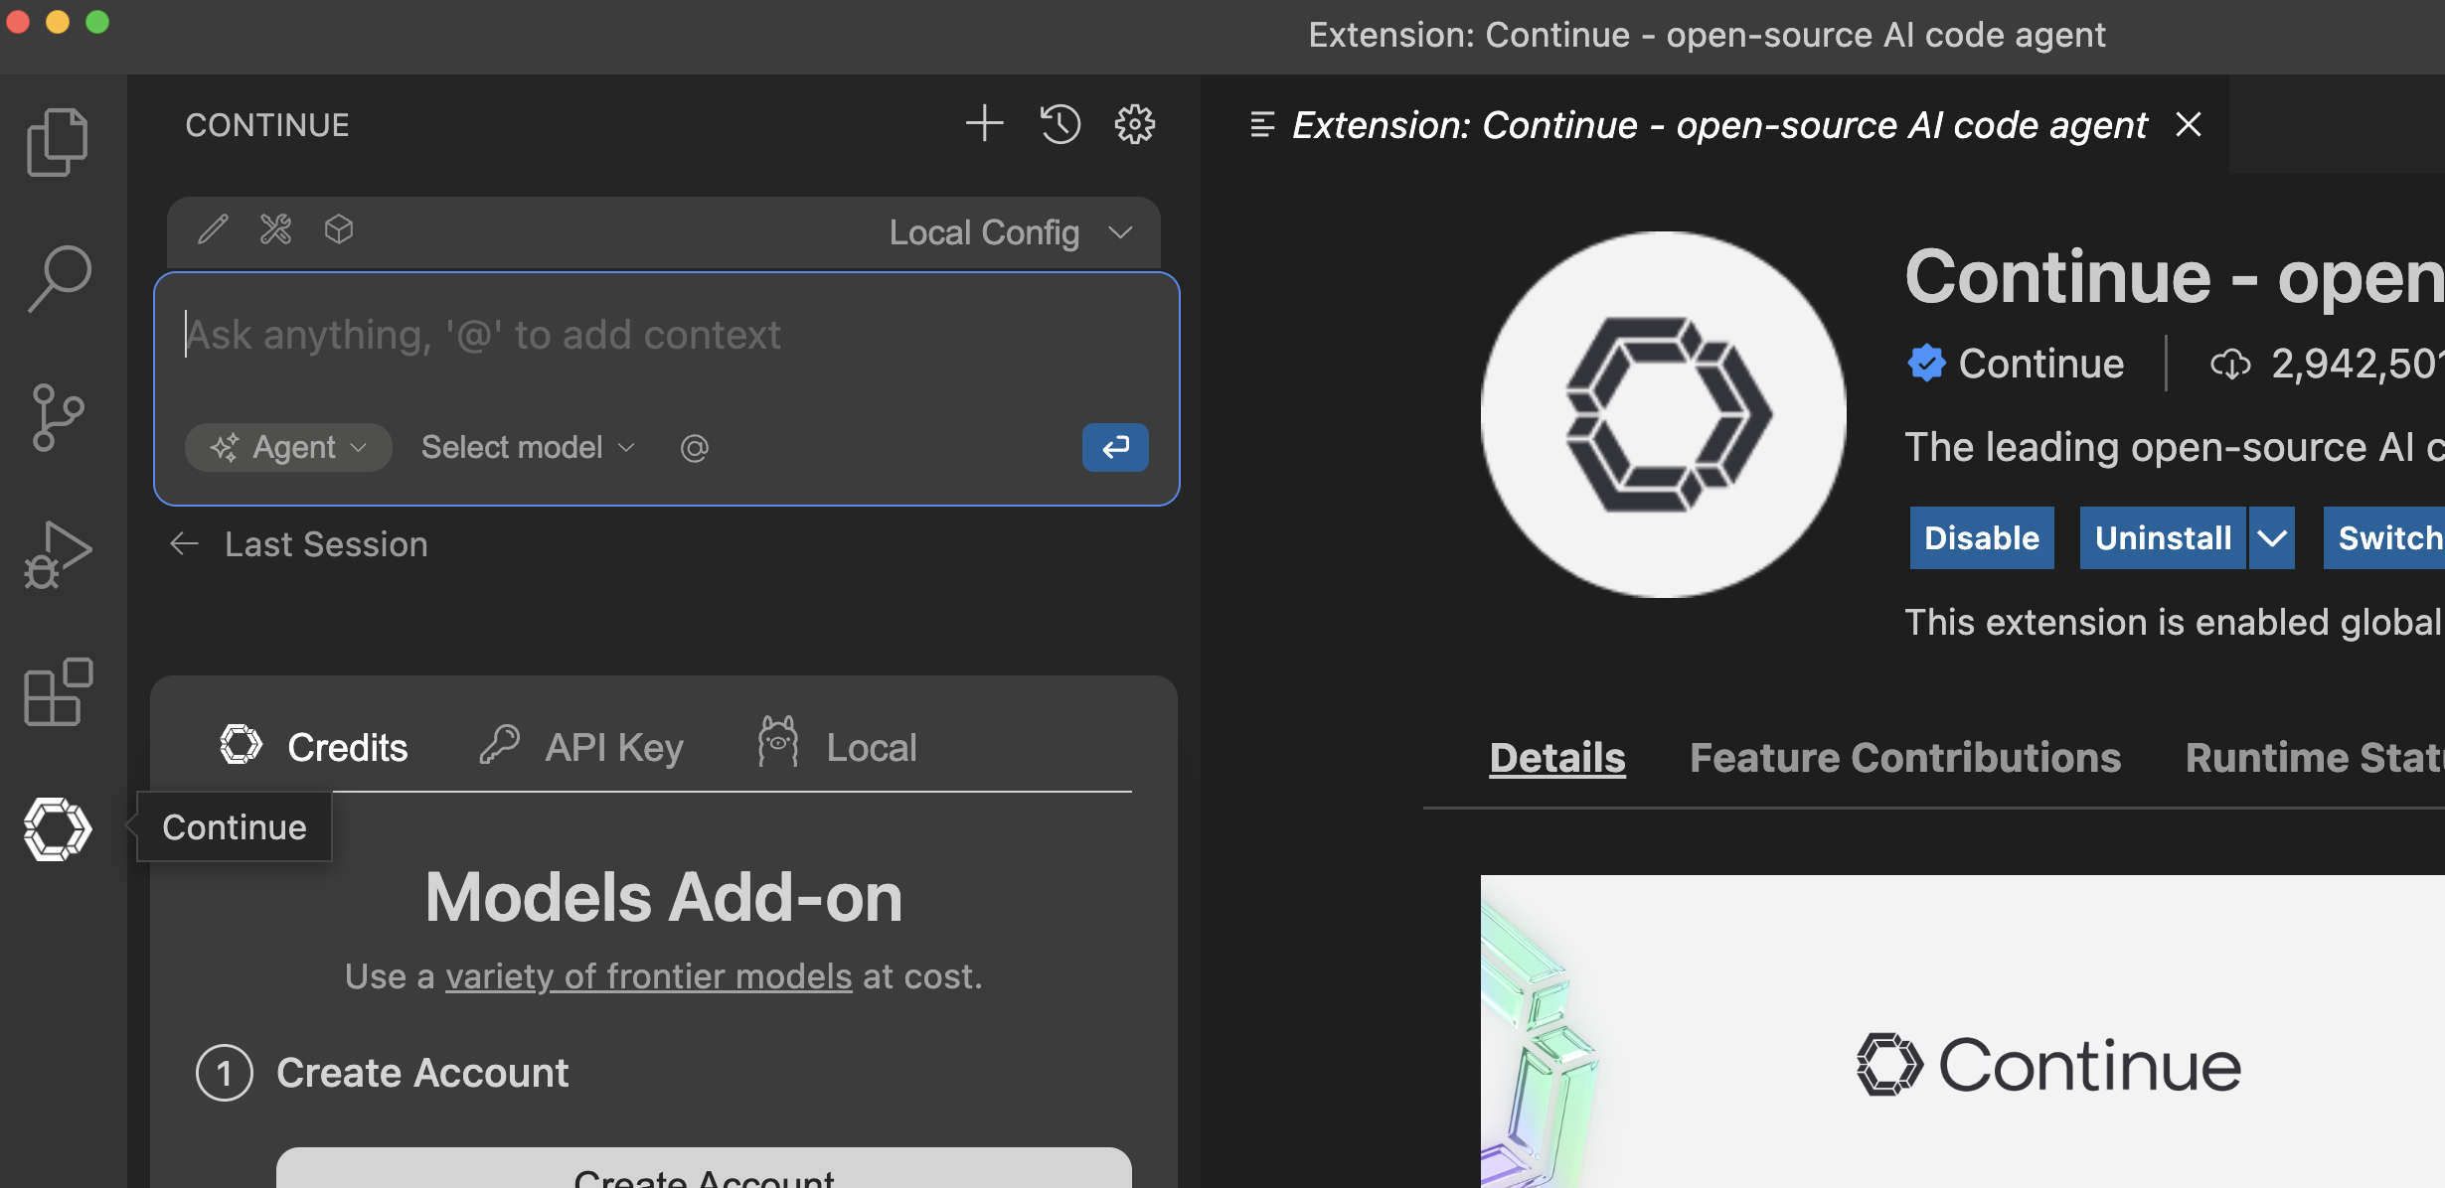Image resolution: width=2445 pixels, height=1188 pixels.
Task: Click the tools wrench icon above chat
Action: tap(275, 229)
